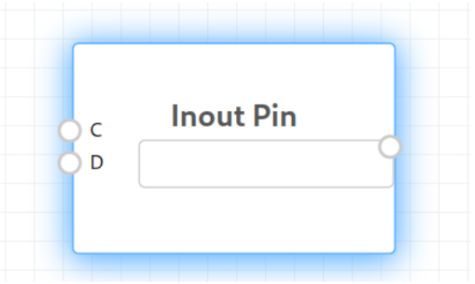Click the C input port circle
475x284 pixels.
[x=70, y=130]
